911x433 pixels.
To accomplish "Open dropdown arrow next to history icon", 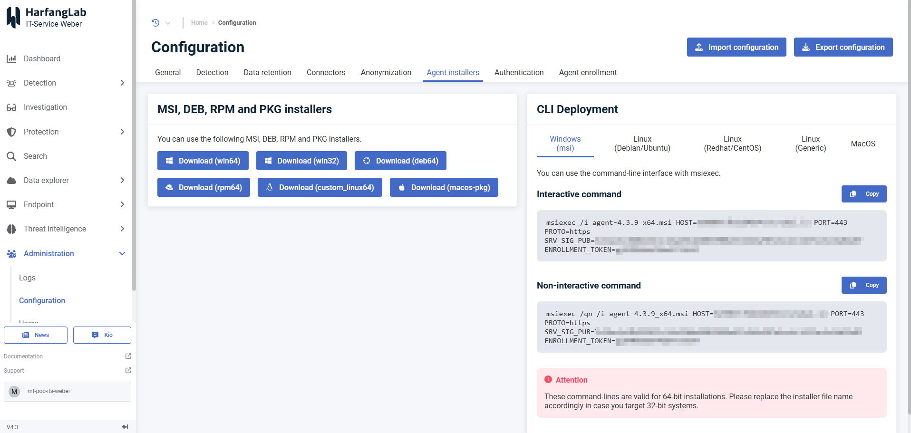I will (x=168, y=23).
